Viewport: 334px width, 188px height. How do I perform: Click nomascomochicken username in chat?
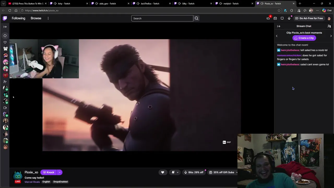pyautogui.click(x=289, y=55)
